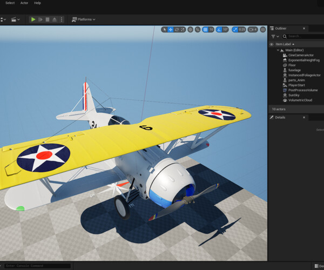
Task: Choose the Select (cursor) mode in viewport
Action: tap(165, 30)
